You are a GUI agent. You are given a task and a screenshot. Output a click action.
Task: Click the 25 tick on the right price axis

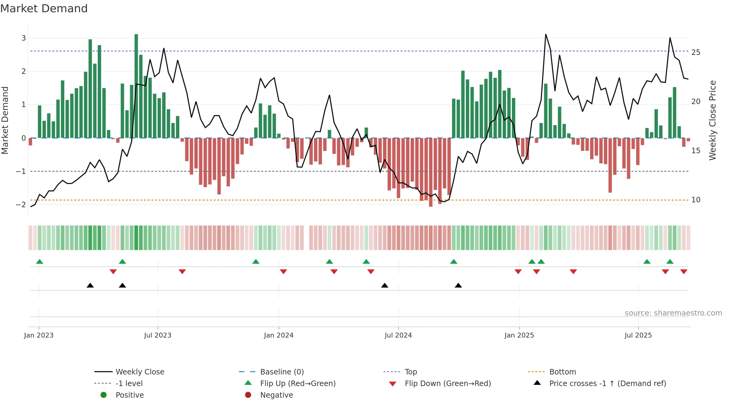tap(696, 52)
